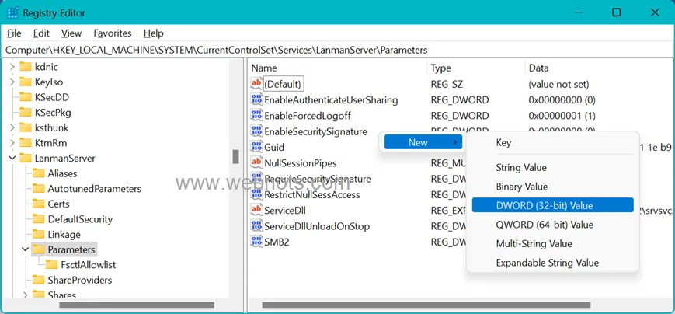Click the SMB2 DWORD value icon
The width and height of the screenshot is (675, 314).
(256, 242)
